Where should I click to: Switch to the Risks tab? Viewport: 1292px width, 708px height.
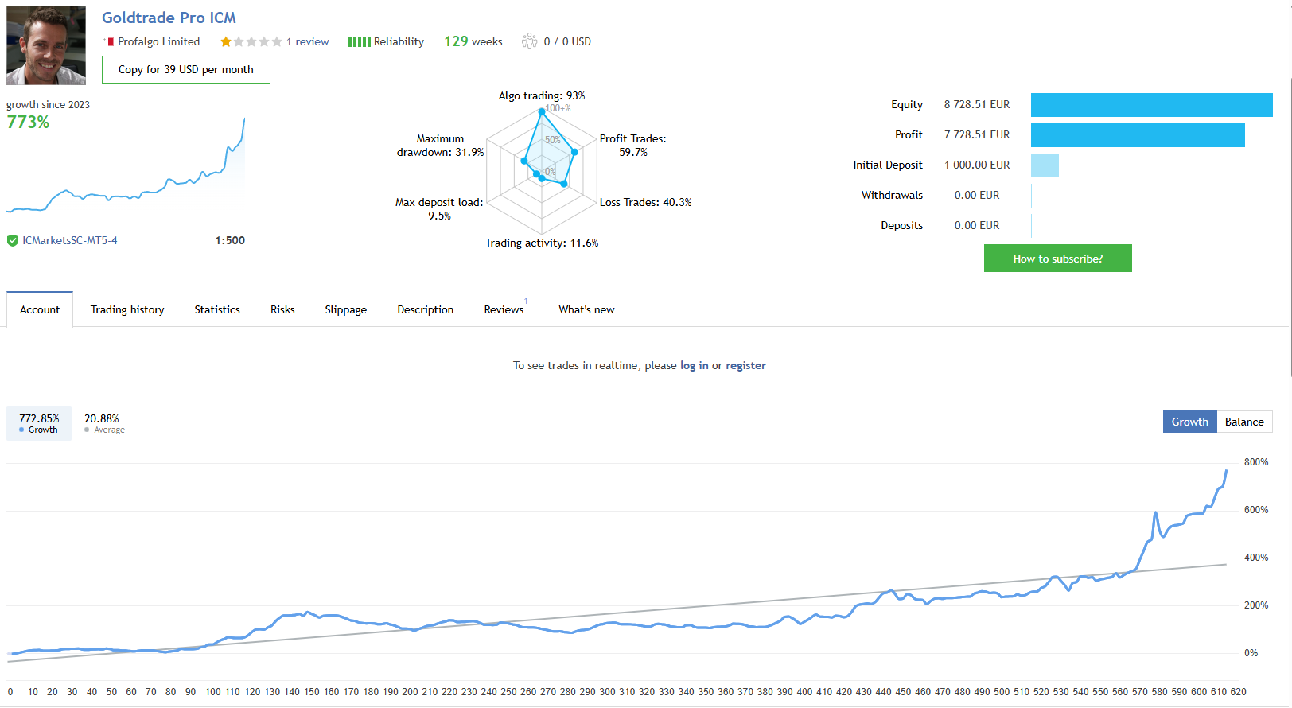pyautogui.click(x=282, y=309)
